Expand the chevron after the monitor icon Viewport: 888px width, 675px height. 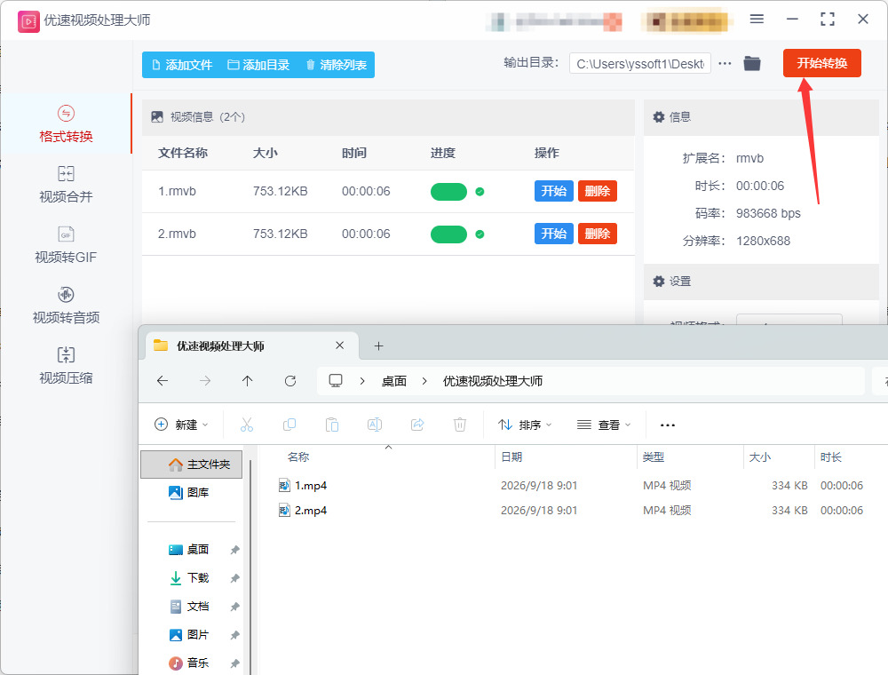(362, 381)
